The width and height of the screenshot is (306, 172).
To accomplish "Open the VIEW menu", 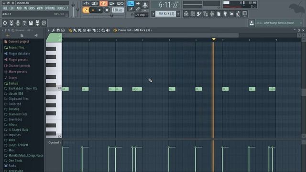I will tap(40, 8).
